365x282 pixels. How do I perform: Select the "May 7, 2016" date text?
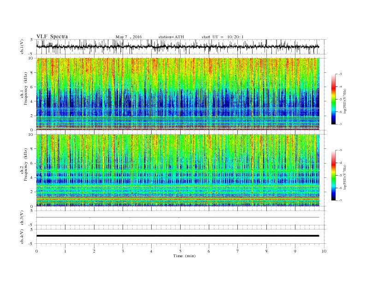click(x=129, y=37)
